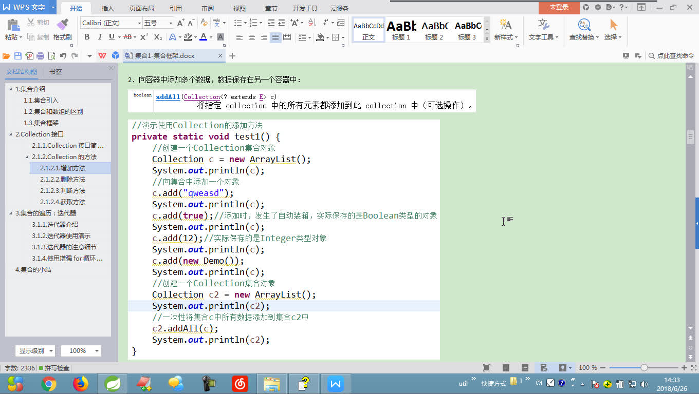Screen dimensions: 699x394
Task: Click the 未登录 login button
Action: point(559,7)
